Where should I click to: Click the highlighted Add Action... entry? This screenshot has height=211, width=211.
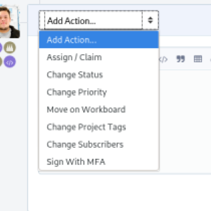99,40
